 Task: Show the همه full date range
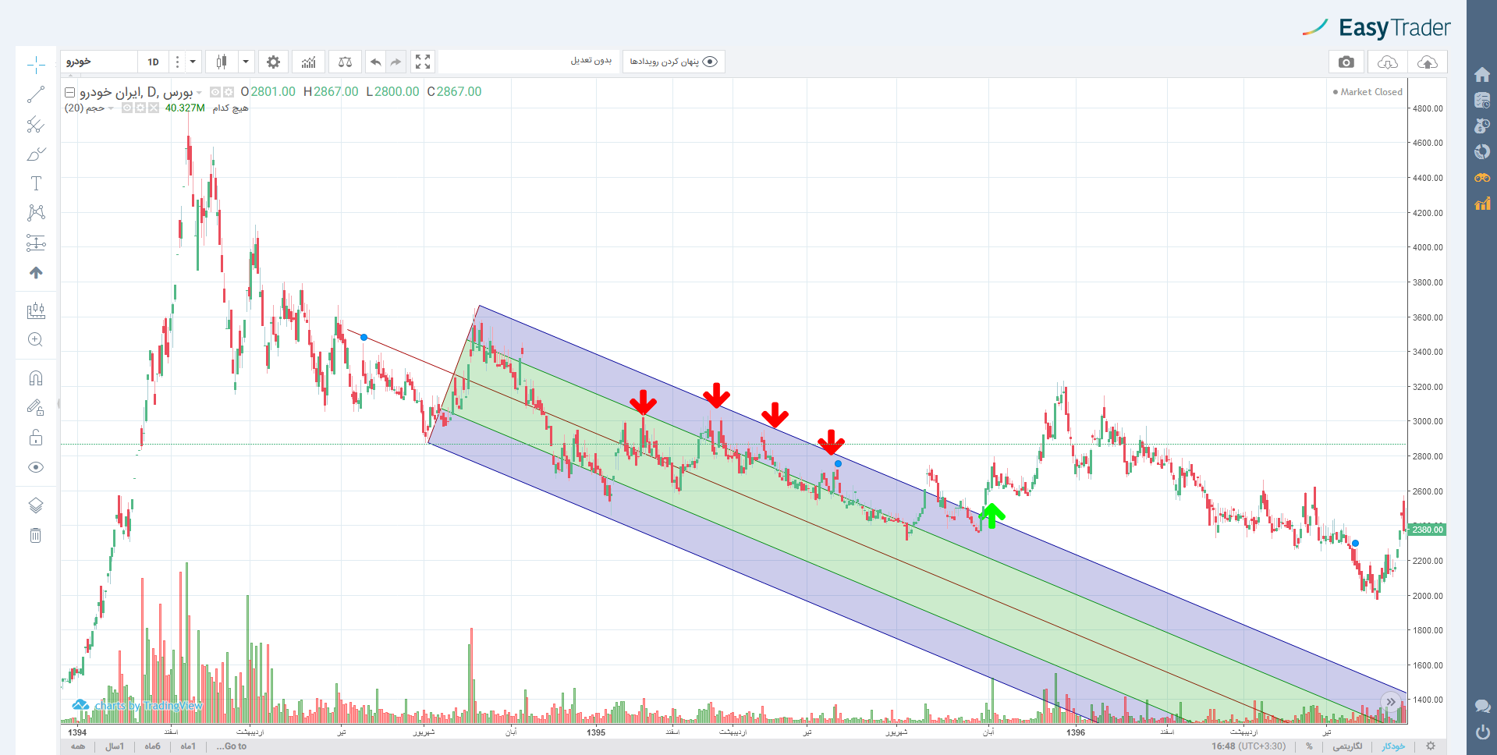(x=78, y=746)
